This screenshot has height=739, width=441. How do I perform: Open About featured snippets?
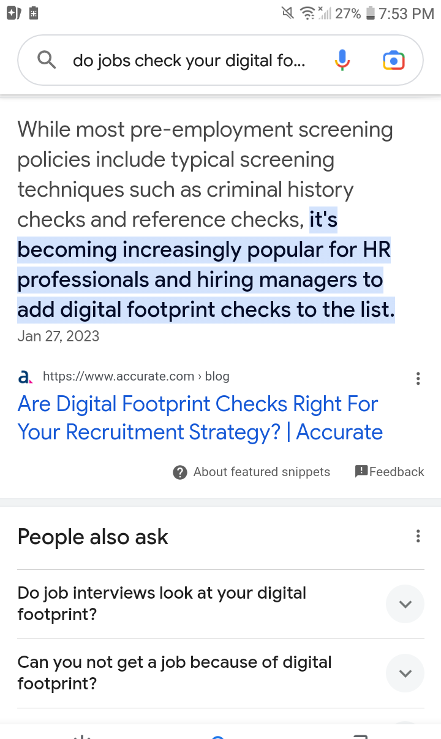(252, 472)
